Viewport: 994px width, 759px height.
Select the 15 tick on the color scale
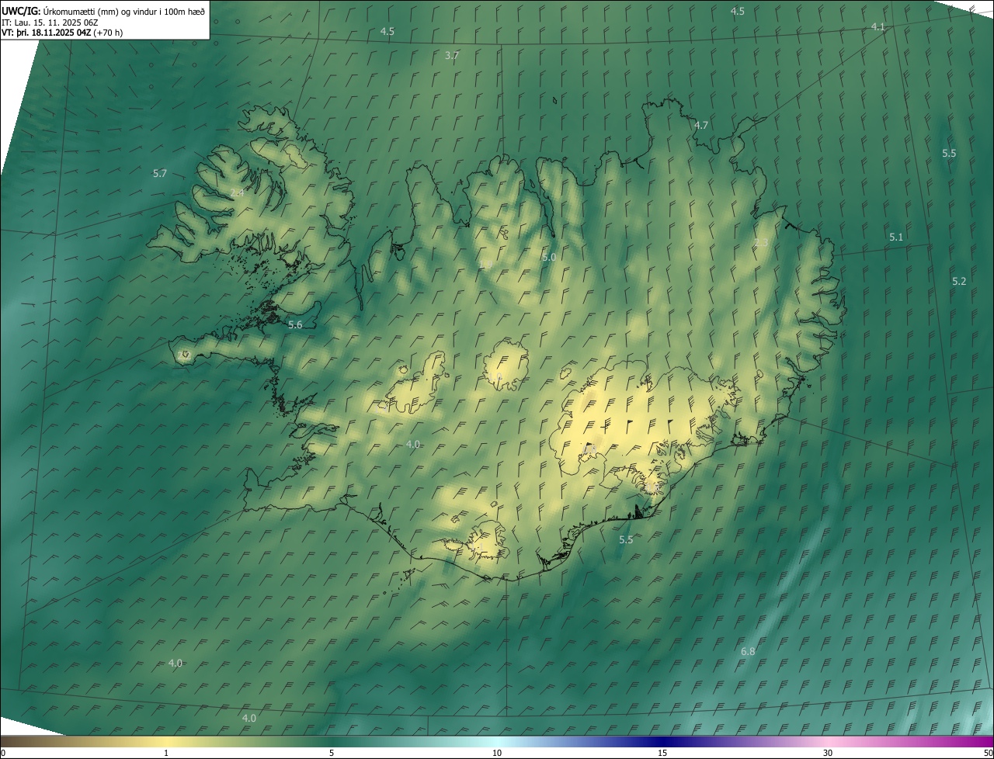click(662, 753)
